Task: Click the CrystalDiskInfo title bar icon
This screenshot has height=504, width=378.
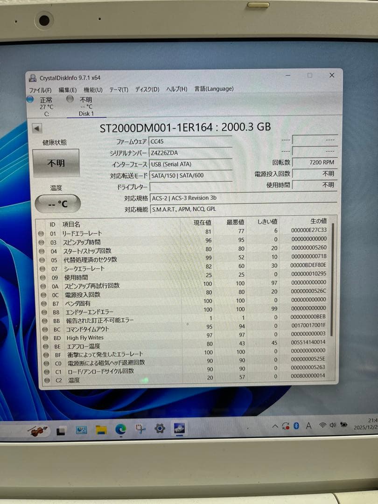Action: point(33,78)
